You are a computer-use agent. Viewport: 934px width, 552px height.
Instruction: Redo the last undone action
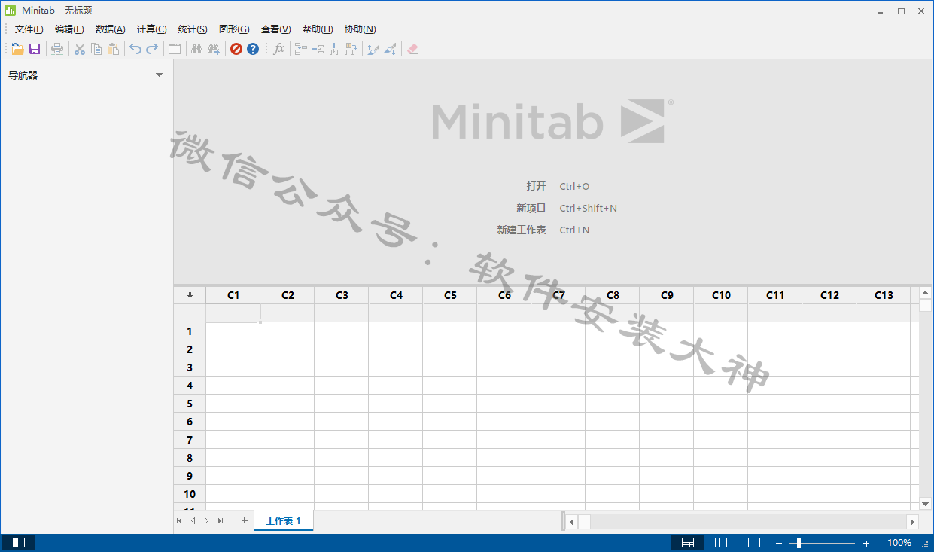coord(152,49)
